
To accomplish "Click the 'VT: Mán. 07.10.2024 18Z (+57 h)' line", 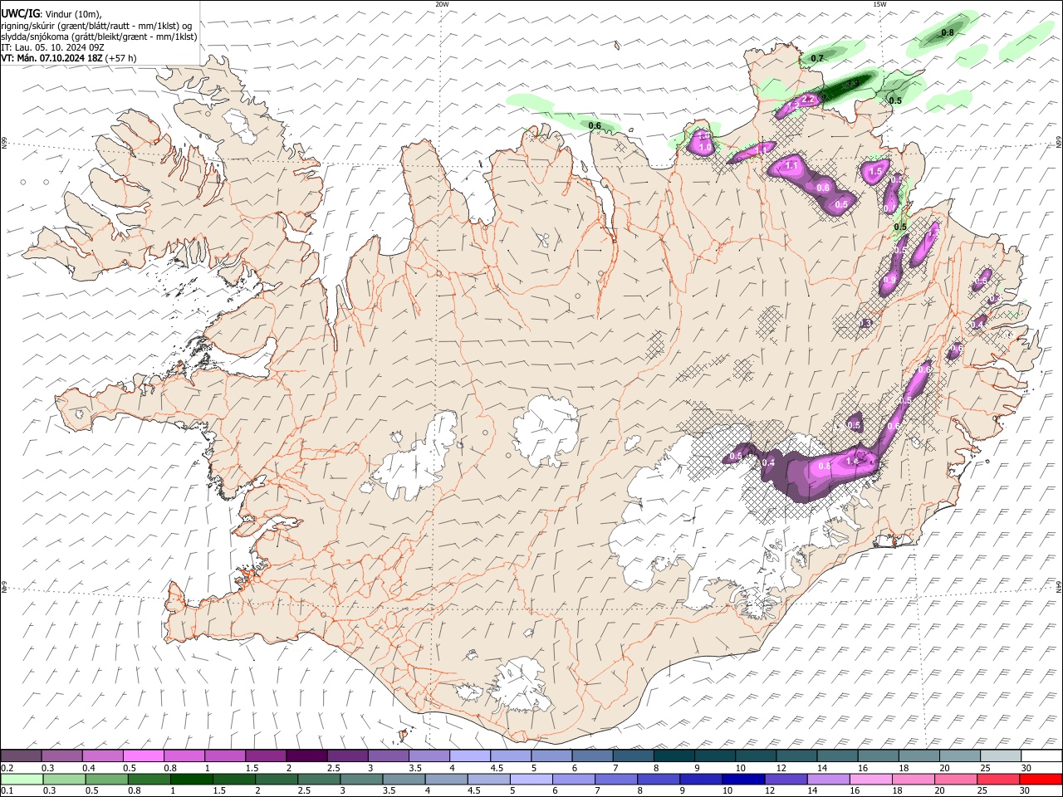I will pyautogui.click(x=69, y=58).
